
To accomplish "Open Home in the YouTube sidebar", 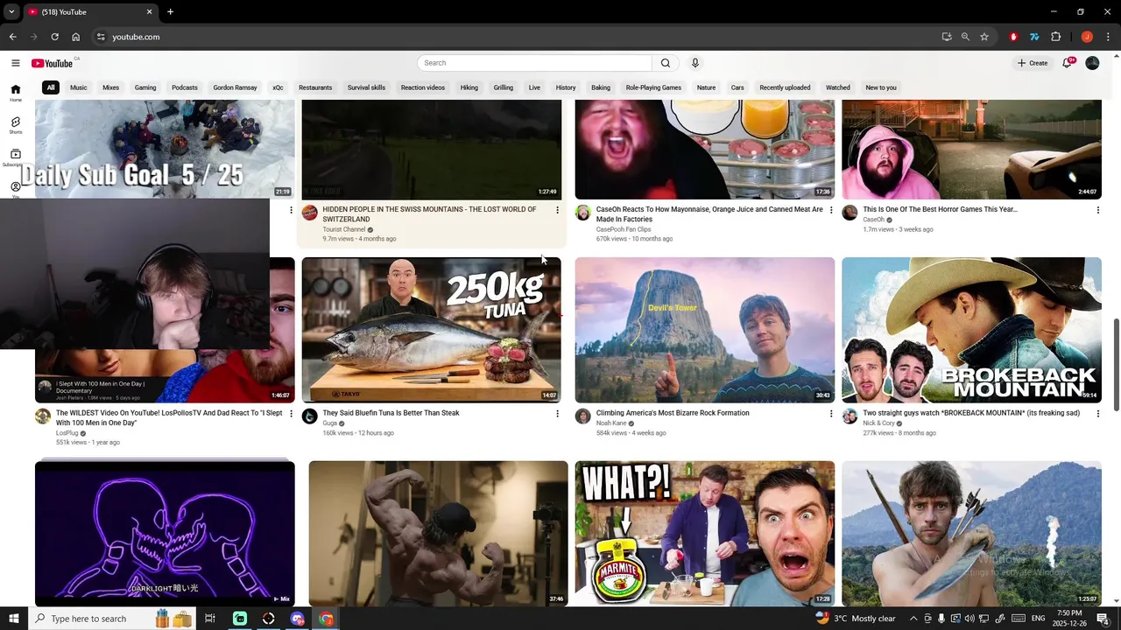I will point(15,93).
